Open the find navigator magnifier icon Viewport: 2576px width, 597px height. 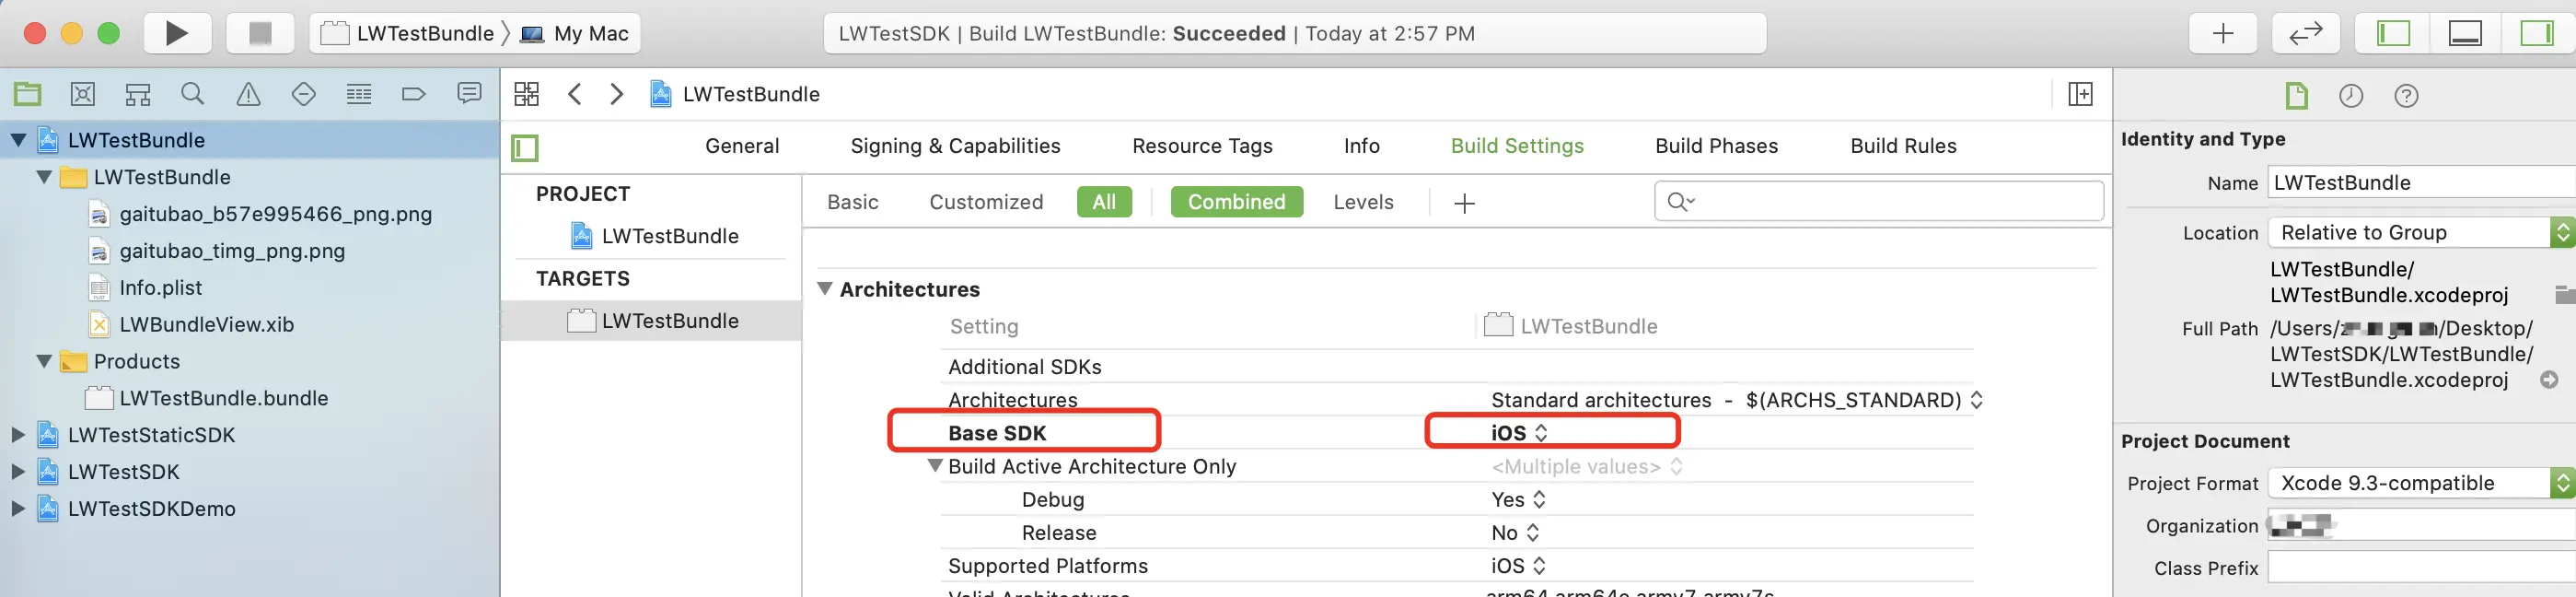pos(192,94)
